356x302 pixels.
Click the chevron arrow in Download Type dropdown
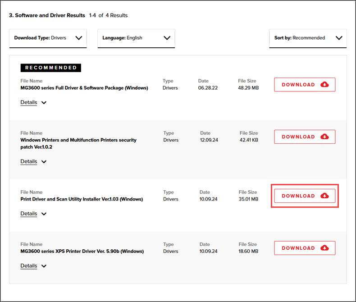pos(79,38)
